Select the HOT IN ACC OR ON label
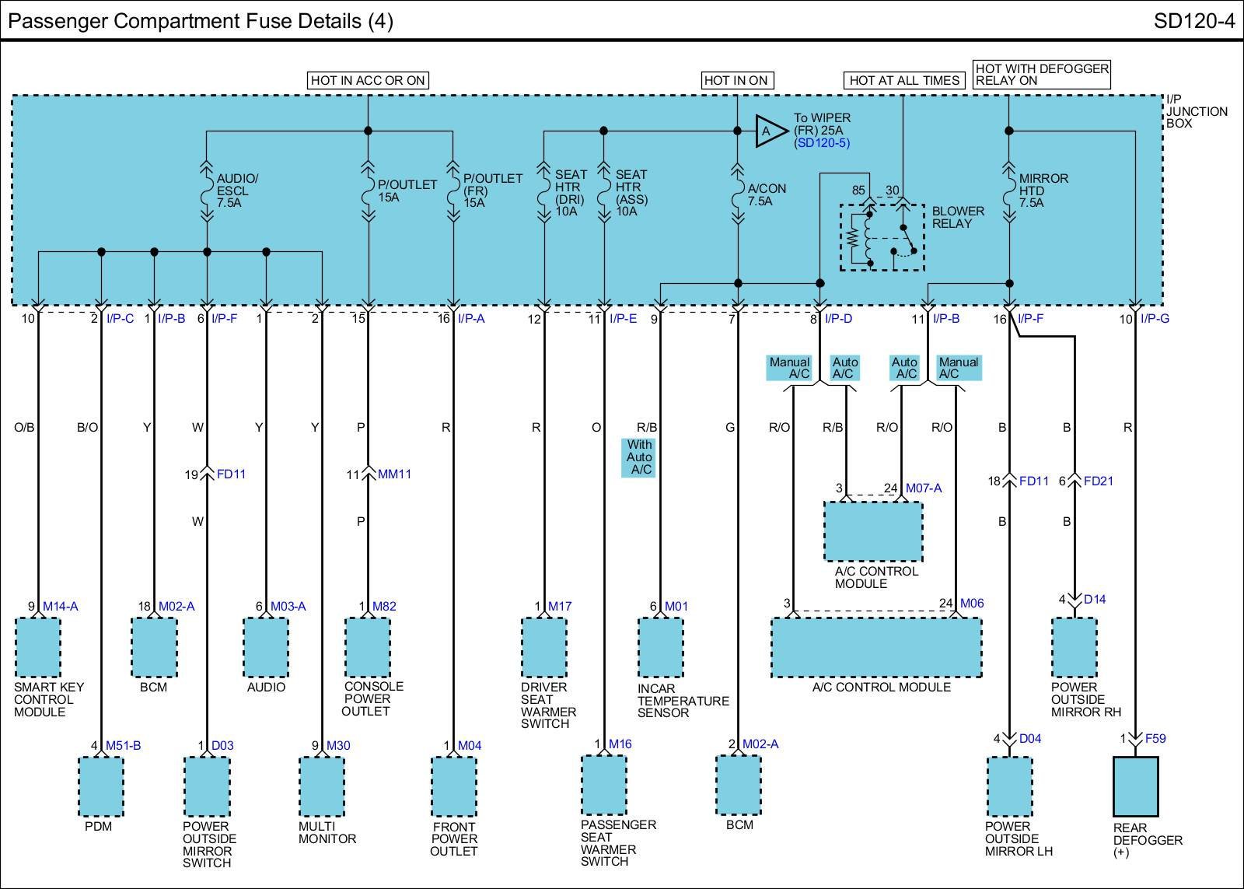This screenshot has width=1244, height=889. [x=368, y=80]
